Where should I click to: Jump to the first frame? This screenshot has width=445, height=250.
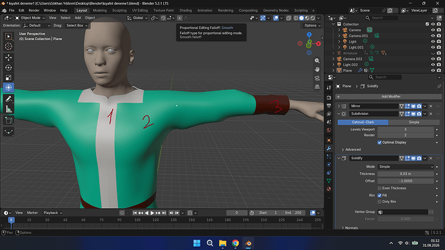coord(135,213)
